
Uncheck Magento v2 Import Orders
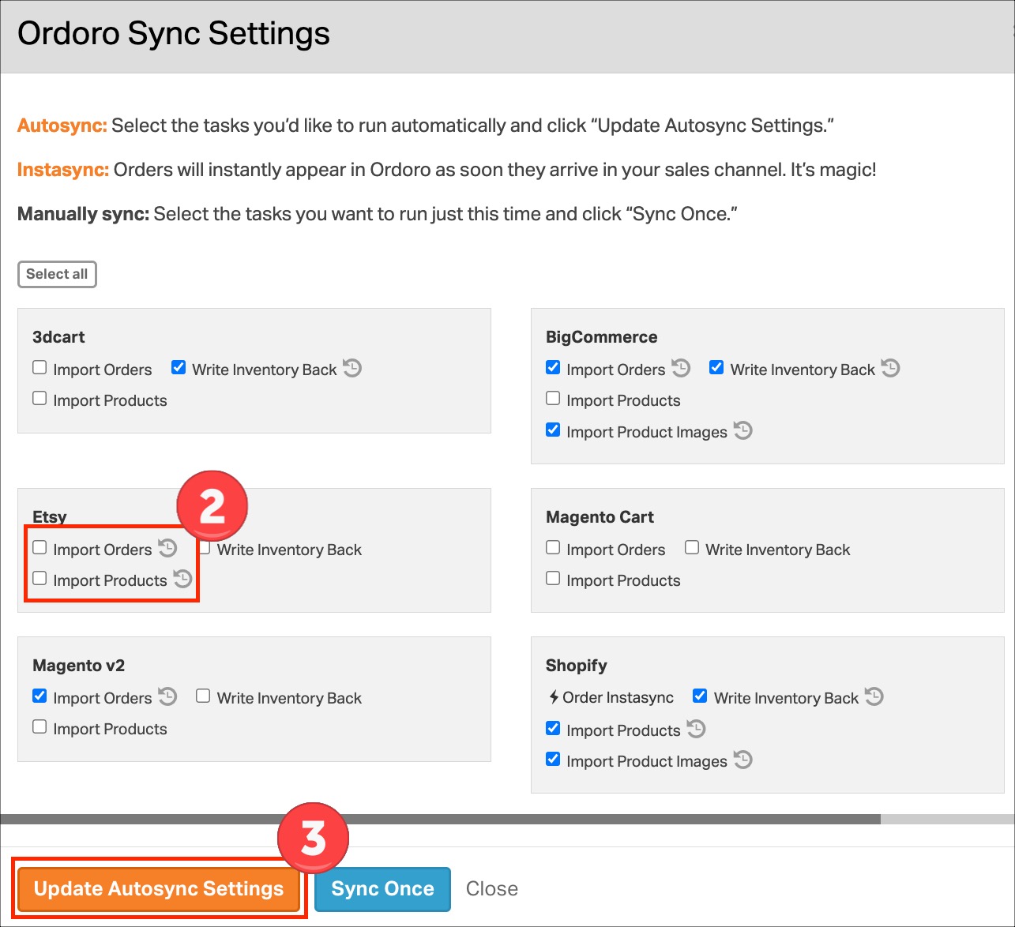39,696
